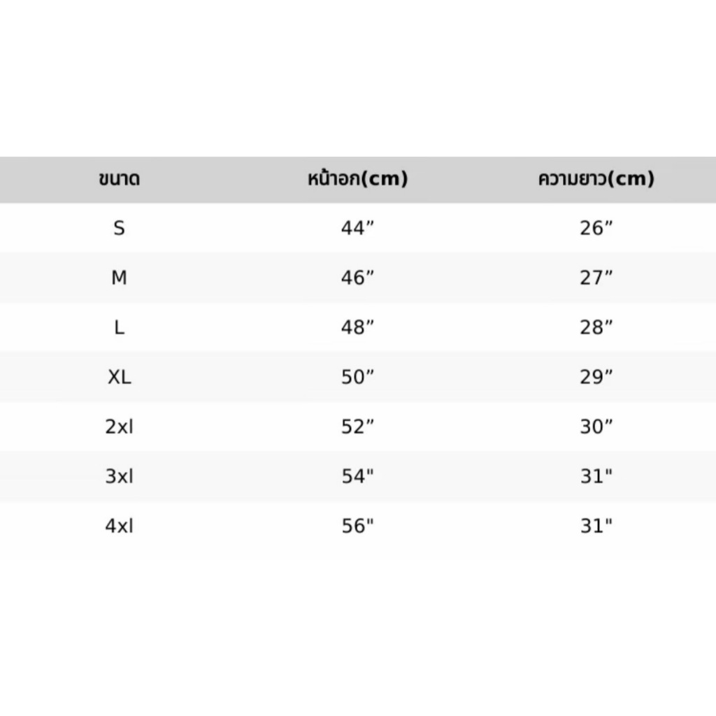Select the S size cell
Viewport: 716px width, 716px height.
pos(119,228)
